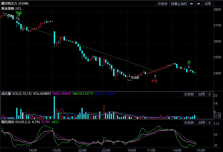
Task: Open 改参数 for the volume indicator
Action: tap(189, 94)
